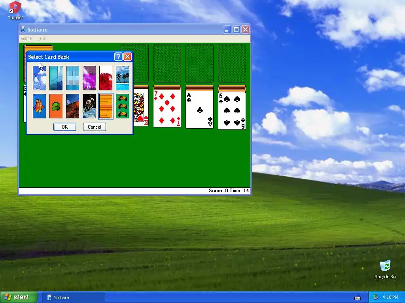Click the ace of clubs card

coord(199,110)
